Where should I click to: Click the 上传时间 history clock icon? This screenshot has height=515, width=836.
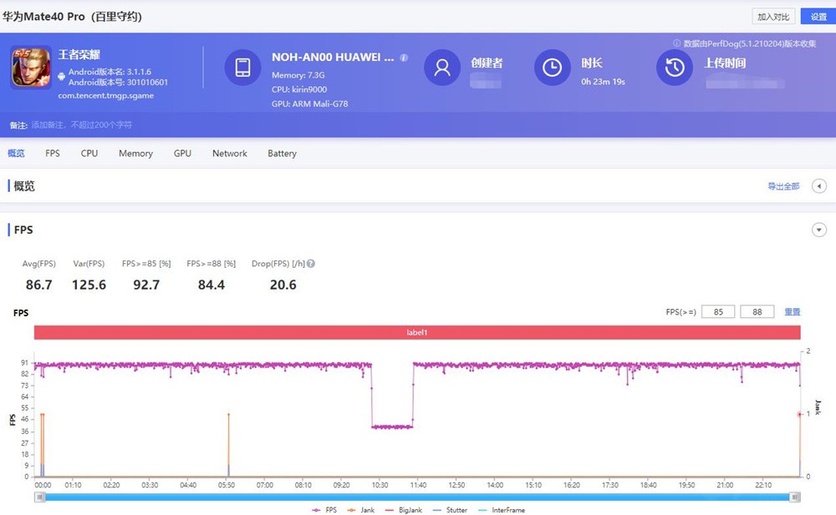[675, 68]
